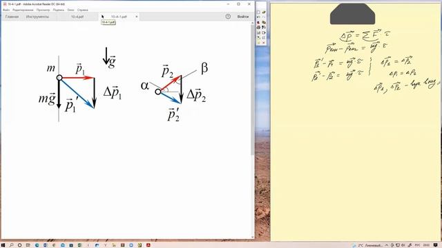This screenshot has height=248, width=442.
Task: Open the Редактирование menu
Action: tap(23, 10)
